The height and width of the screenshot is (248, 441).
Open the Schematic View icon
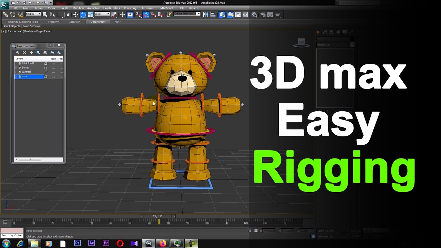pos(245,14)
